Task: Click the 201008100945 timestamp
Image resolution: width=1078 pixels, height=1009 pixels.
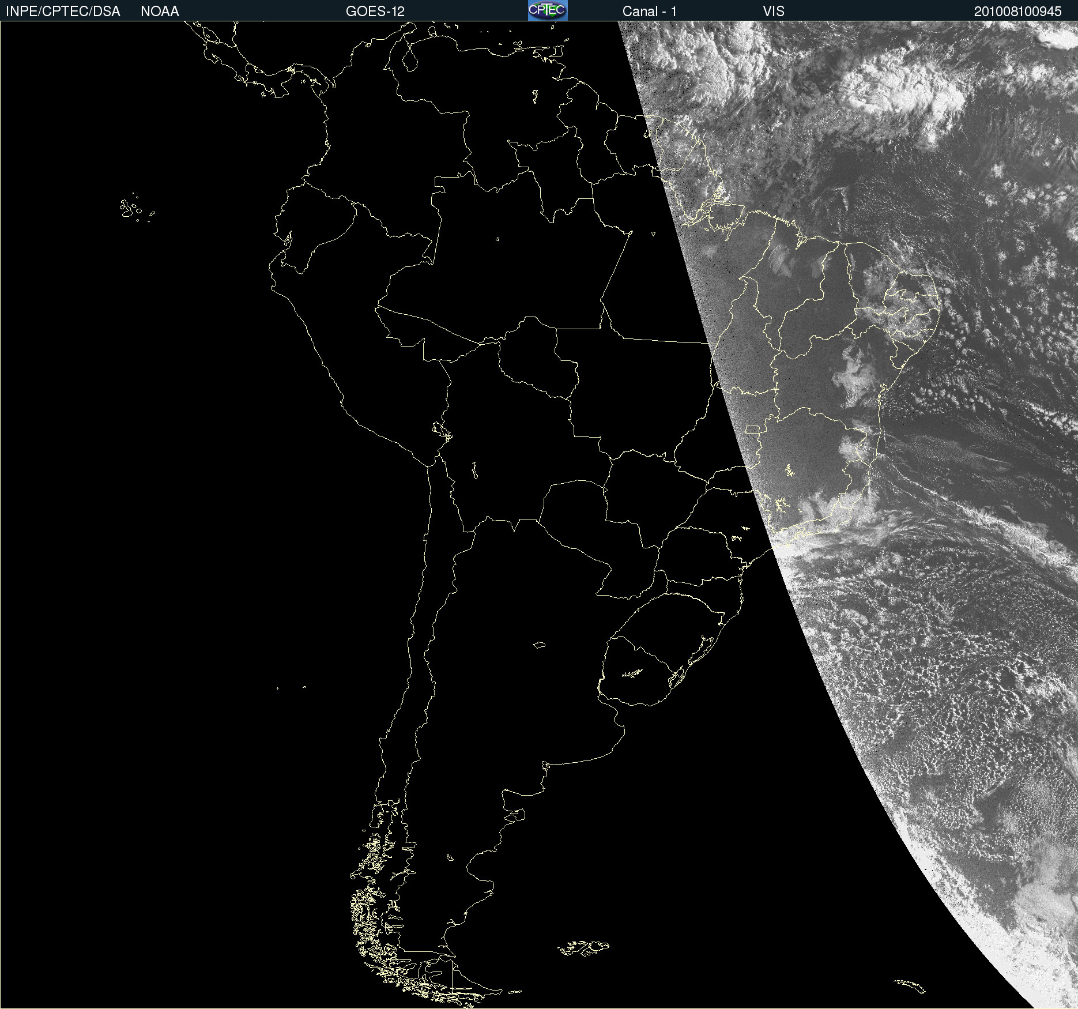Action: coord(1017,12)
